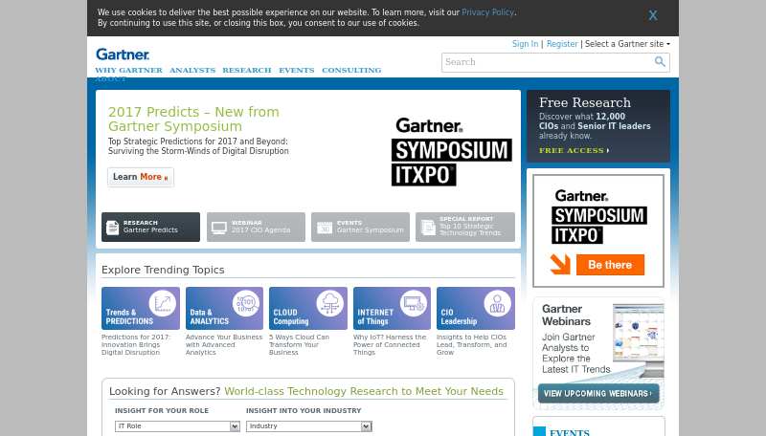Open Advance Your Business with Advanced Analytics

click(x=224, y=345)
